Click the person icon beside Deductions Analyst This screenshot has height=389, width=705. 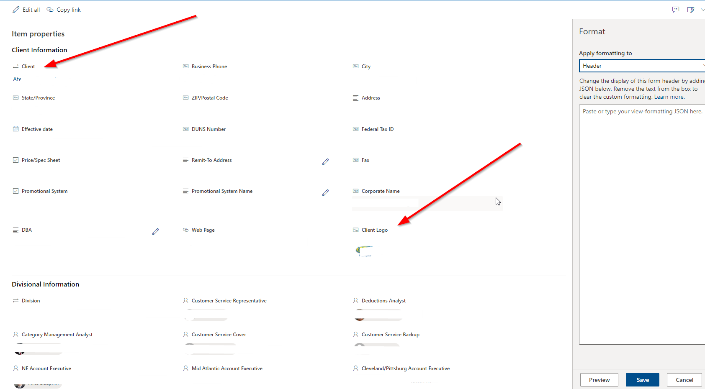(355, 300)
